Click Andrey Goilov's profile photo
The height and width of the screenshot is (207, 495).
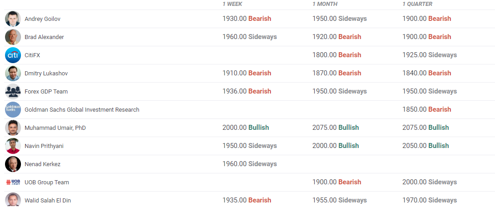tap(13, 19)
